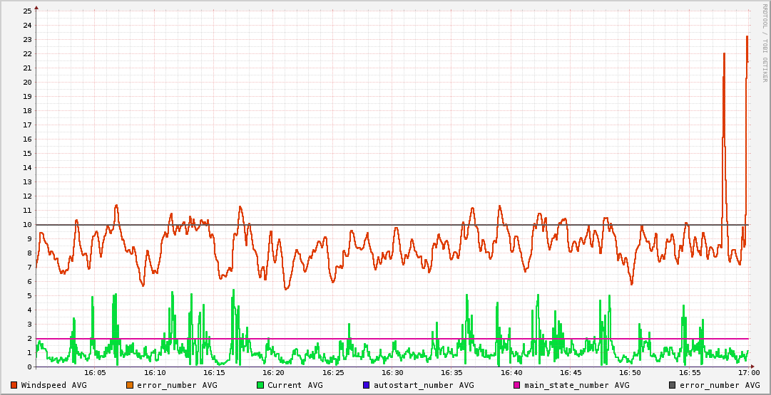Click the blue autostart_number AVG legend swatch
The width and height of the screenshot is (771, 395).
(x=367, y=385)
